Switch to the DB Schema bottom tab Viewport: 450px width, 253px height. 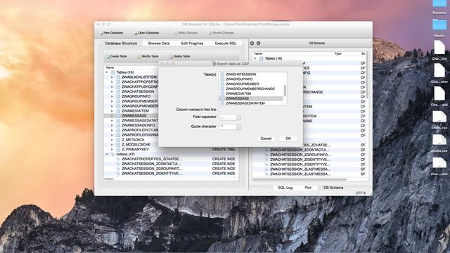pyautogui.click(x=333, y=188)
